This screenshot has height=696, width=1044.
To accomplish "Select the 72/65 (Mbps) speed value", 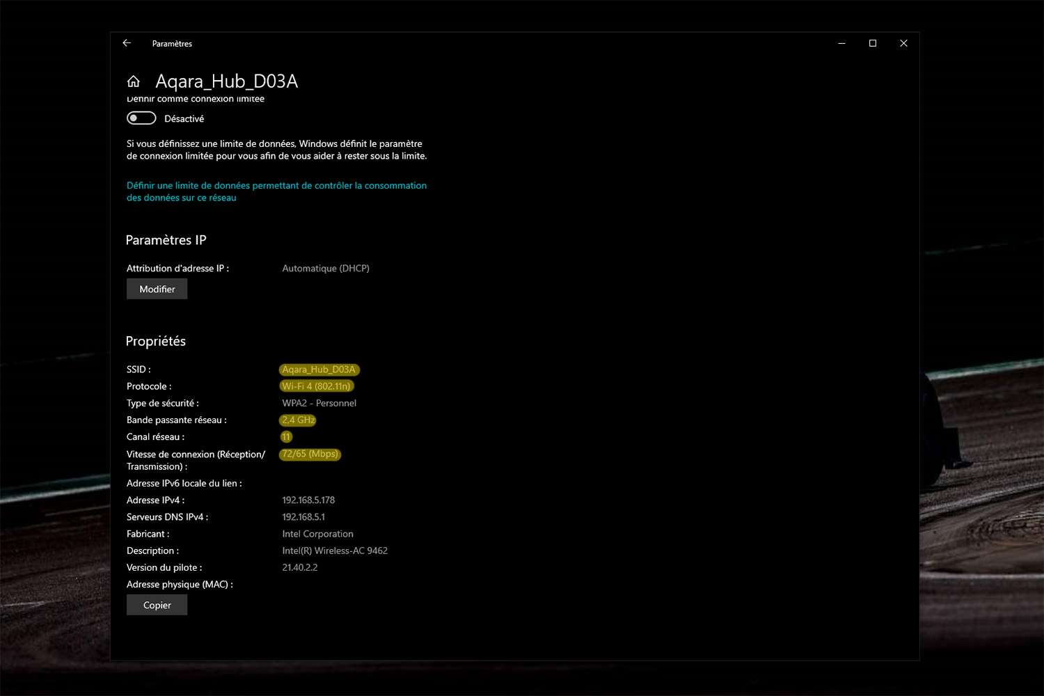I will pos(310,454).
